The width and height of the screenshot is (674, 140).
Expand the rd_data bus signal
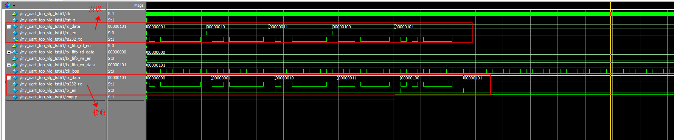pyautogui.click(x=9, y=27)
